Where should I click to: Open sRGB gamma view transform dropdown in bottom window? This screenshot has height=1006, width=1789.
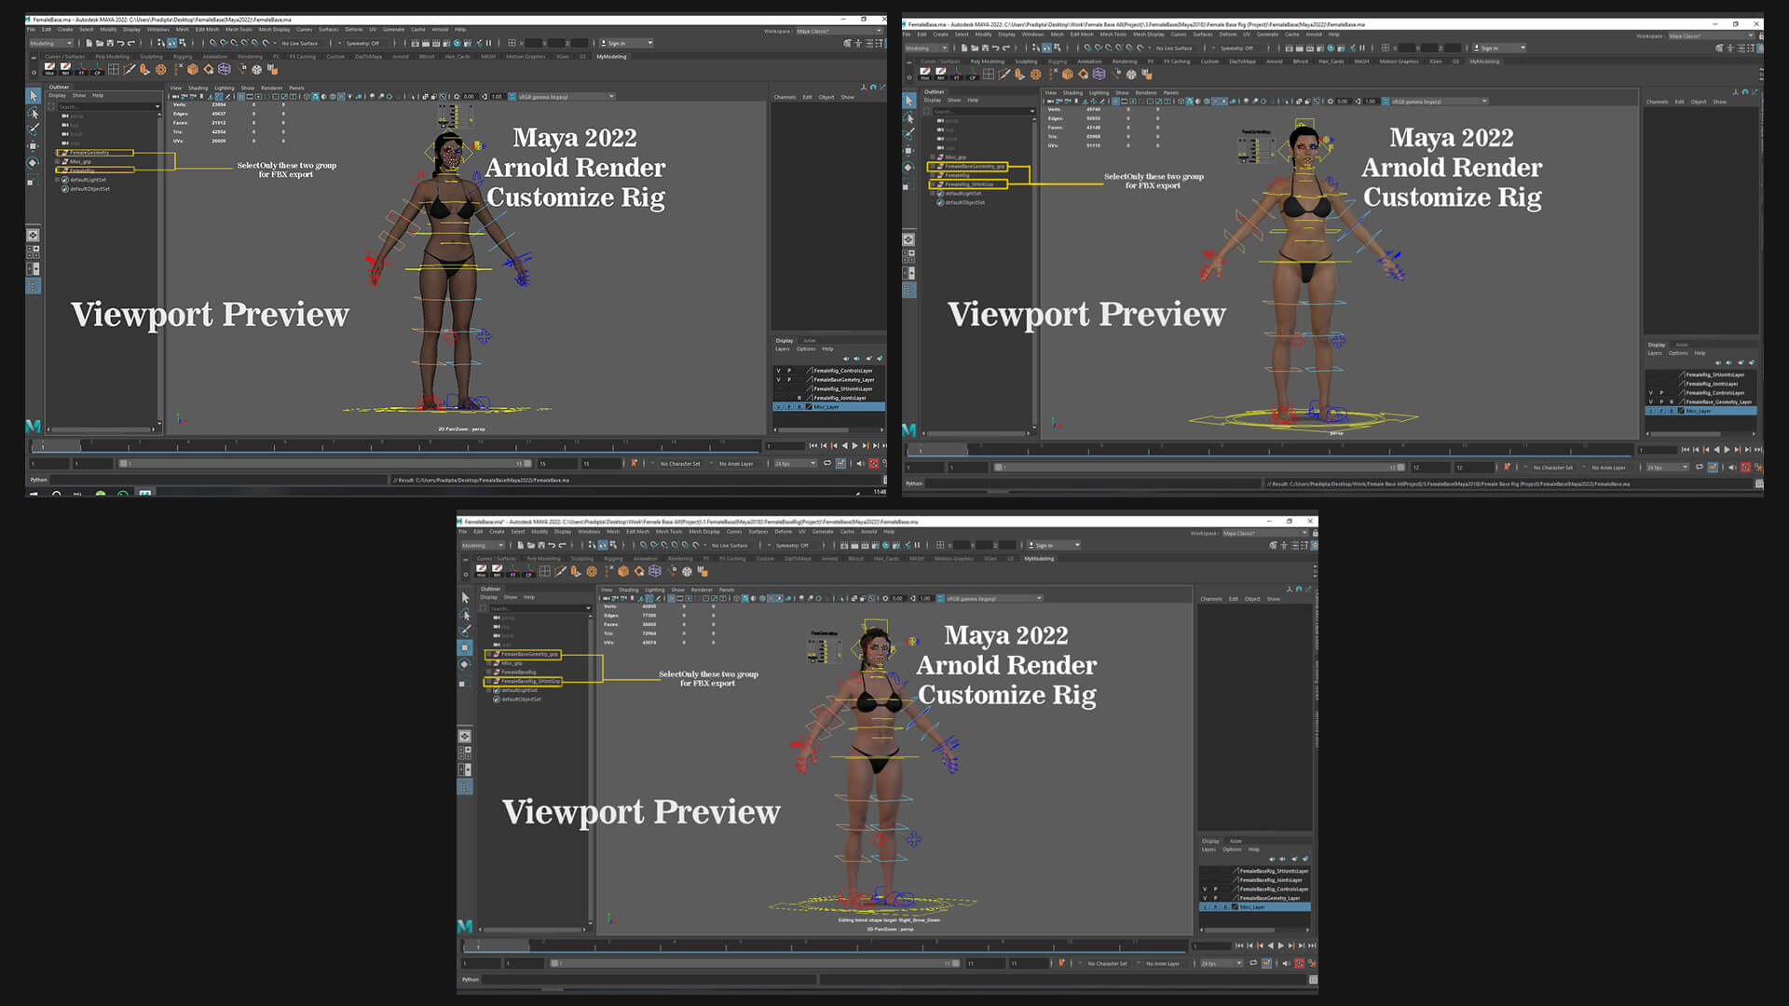click(993, 598)
